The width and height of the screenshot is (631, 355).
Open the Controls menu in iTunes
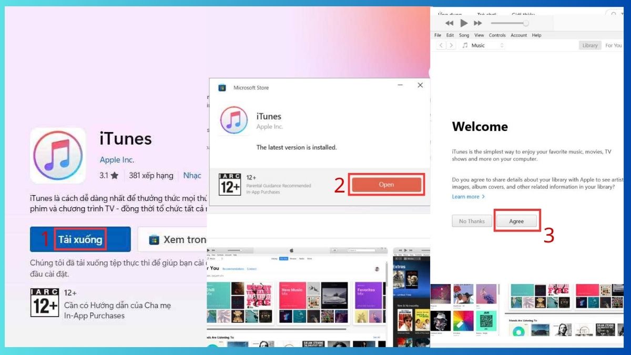(x=497, y=35)
